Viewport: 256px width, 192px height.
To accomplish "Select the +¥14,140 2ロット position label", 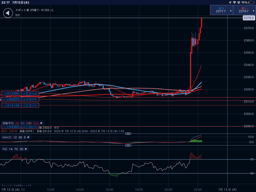I will coord(20,105).
